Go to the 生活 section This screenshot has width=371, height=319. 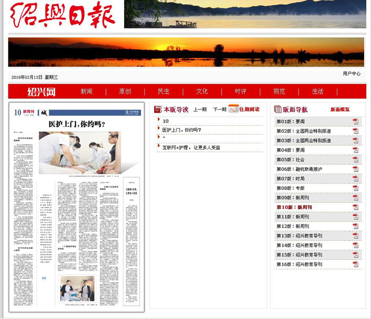click(x=317, y=92)
